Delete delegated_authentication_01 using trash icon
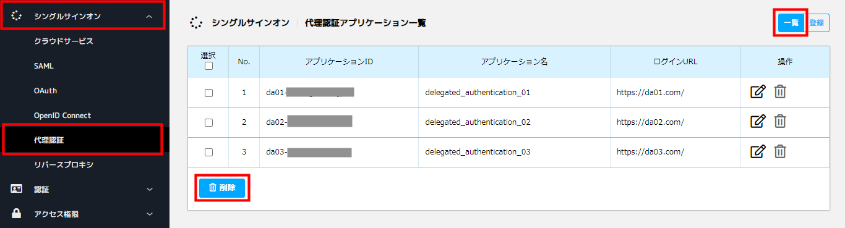 click(x=781, y=92)
